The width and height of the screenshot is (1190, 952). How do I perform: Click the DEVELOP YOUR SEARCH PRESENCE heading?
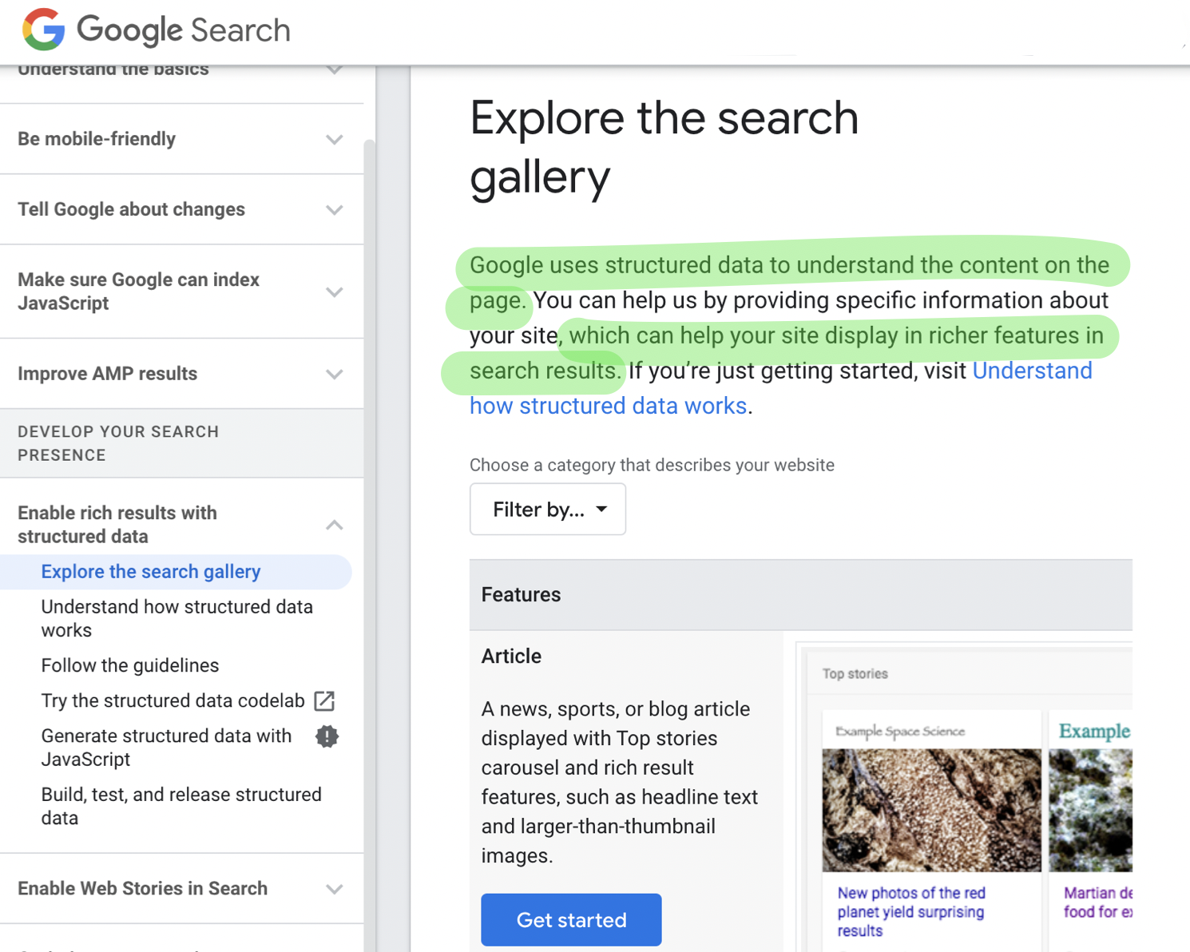click(118, 443)
